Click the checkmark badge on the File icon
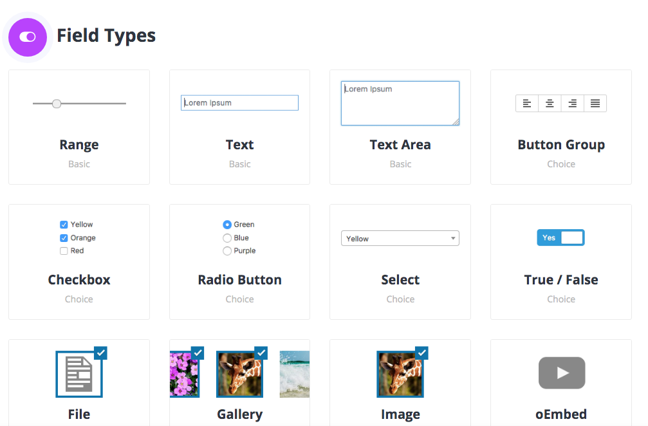The image size is (648, 426). (101, 353)
